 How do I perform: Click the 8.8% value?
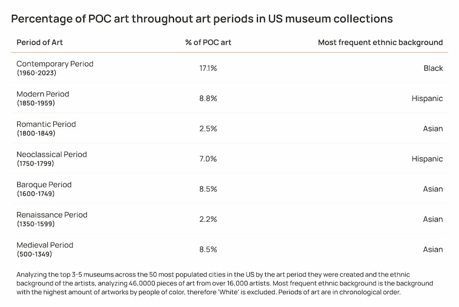[208, 98]
